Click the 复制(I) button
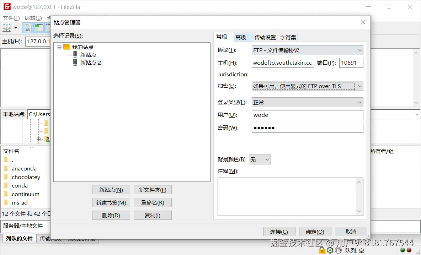421x255 pixels. click(x=153, y=215)
